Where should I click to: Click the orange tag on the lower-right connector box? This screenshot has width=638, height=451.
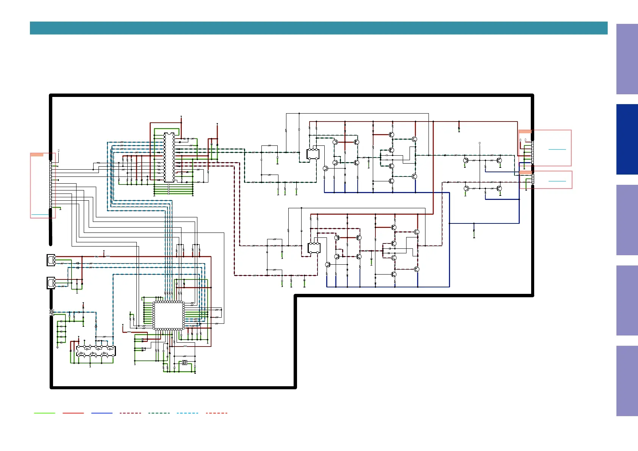pyautogui.click(x=526, y=172)
